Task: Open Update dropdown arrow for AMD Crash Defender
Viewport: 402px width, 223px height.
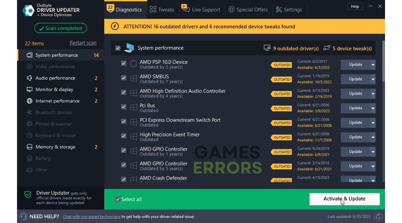Action: pos(373,179)
